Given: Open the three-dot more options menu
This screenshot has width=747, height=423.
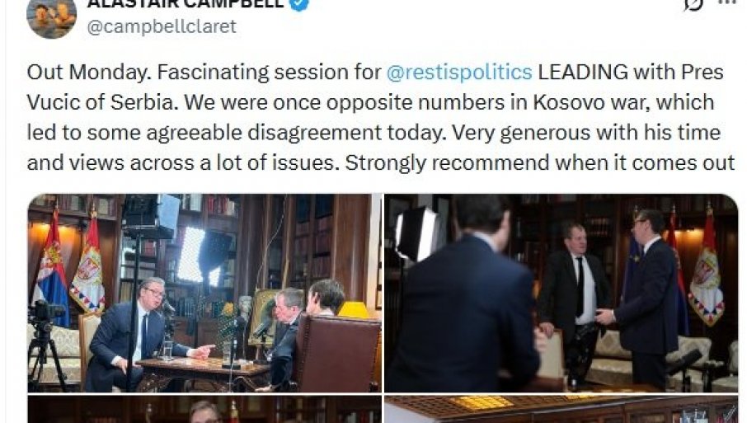Looking at the screenshot, I should point(727,2).
